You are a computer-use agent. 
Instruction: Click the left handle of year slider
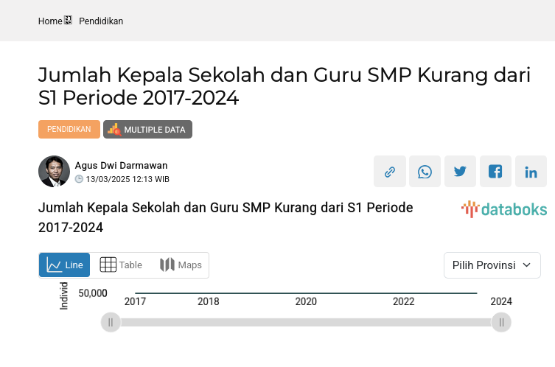click(x=111, y=322)
